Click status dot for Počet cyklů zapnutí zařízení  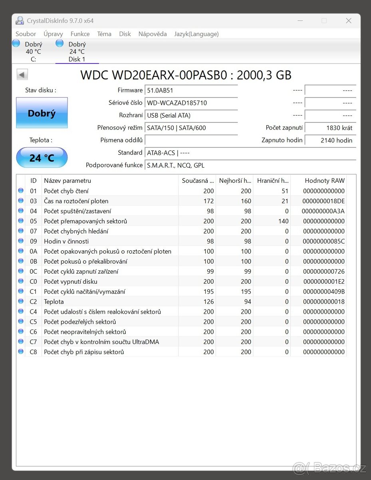coord(21,271)
